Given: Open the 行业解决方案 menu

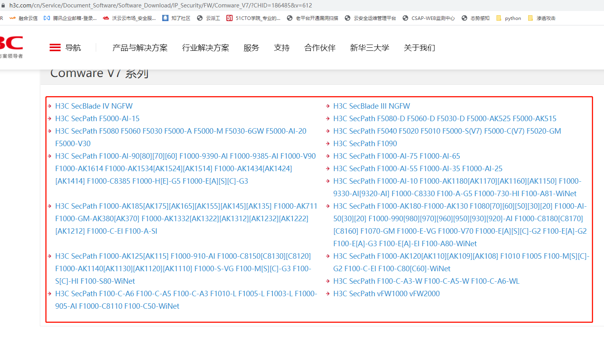Looking at the screenshot, I should pos(206,48).
